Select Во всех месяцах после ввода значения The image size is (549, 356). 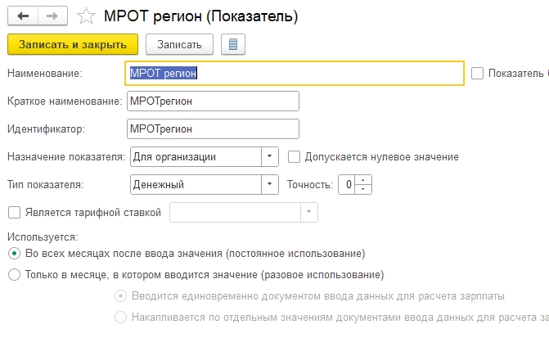[14, 254]
